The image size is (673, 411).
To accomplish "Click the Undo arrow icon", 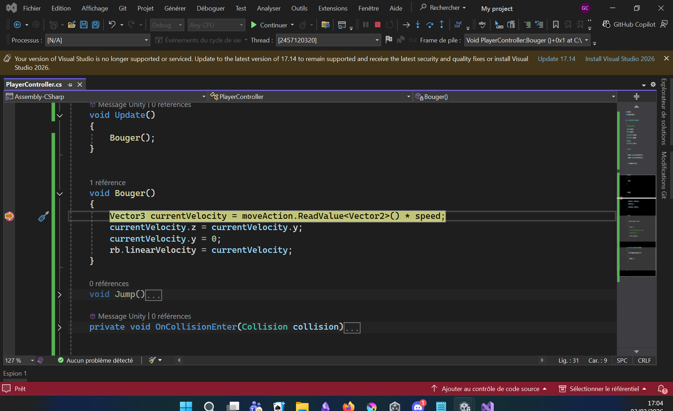I will pyautogui.click(x=112, y=25).
